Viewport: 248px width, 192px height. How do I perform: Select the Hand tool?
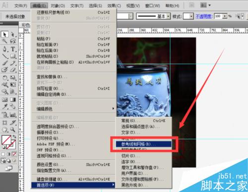coord(4,129)
